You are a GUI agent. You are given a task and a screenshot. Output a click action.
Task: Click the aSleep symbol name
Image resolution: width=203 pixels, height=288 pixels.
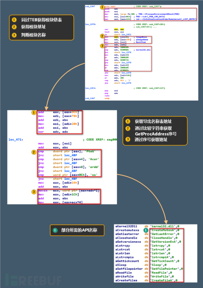[x=121, y=265]
